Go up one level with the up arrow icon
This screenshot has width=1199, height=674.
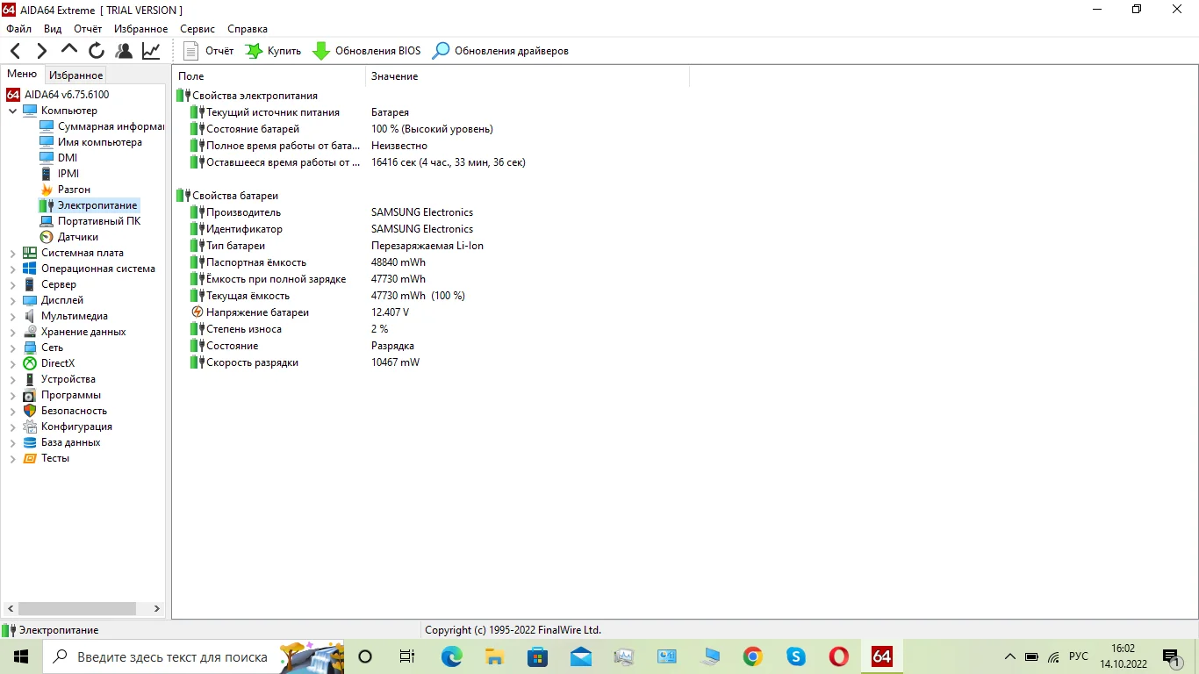[x=68, y=50]
